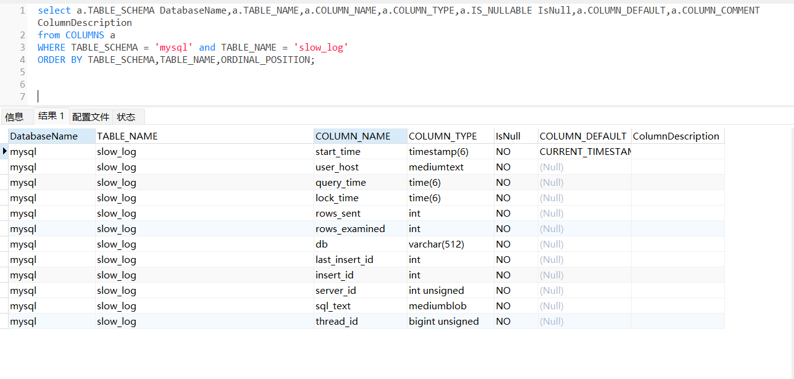Select the lock_time cell
Image resolution: width=794 pixels, height=379 pixels.
361,198
